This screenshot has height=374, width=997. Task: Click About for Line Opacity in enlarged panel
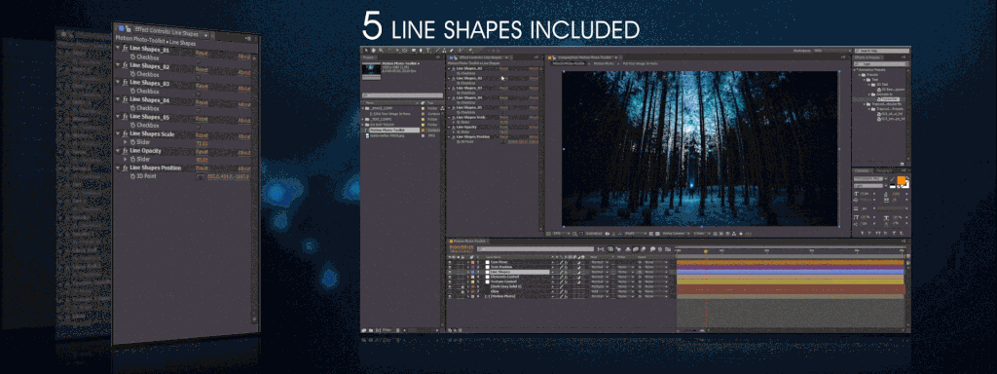(244, 153)
